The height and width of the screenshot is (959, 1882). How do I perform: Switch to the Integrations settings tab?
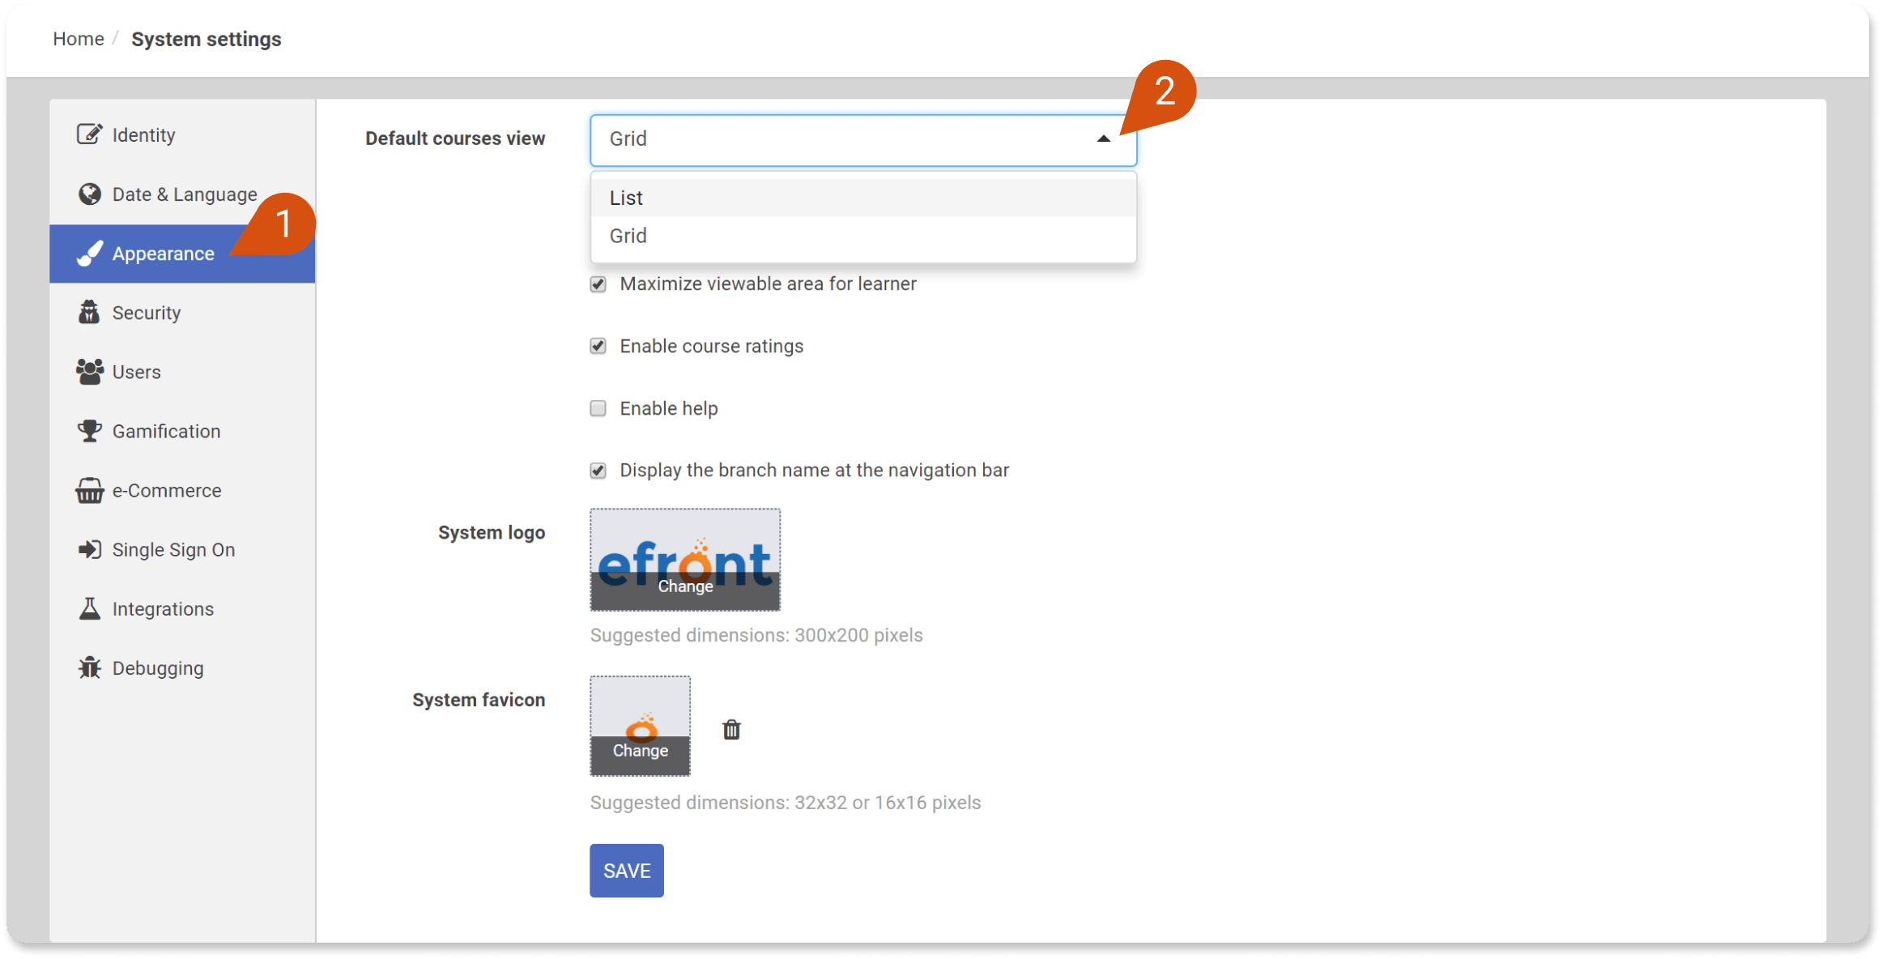[163, 609]
